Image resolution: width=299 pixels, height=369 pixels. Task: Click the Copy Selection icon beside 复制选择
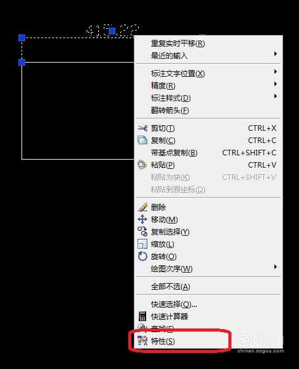tap(142, 231)
